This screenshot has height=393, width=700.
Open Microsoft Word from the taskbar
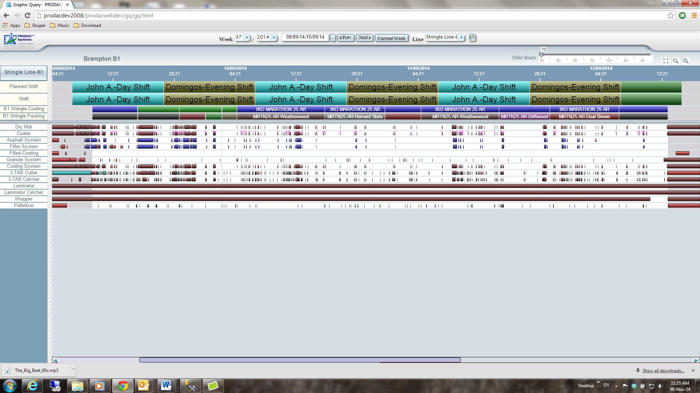(x=166, y=386)
